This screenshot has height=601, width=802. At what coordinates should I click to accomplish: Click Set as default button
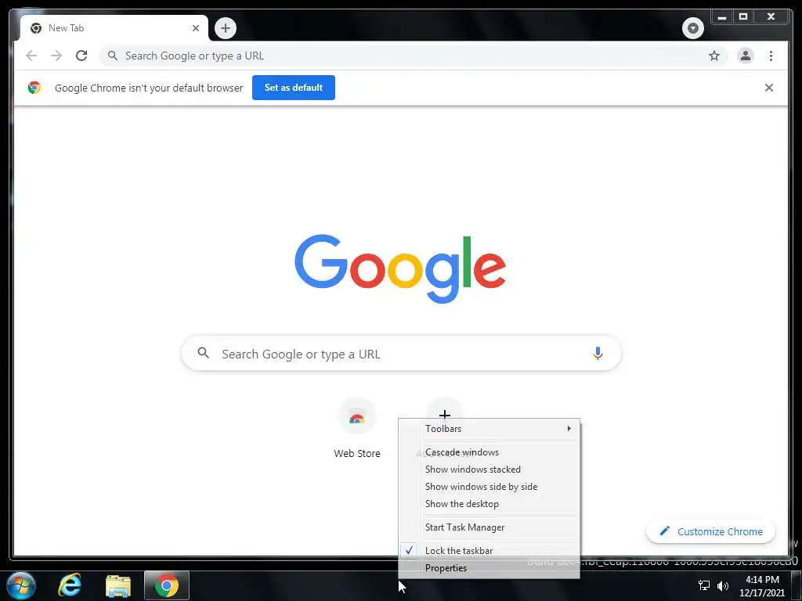[294, 88]
